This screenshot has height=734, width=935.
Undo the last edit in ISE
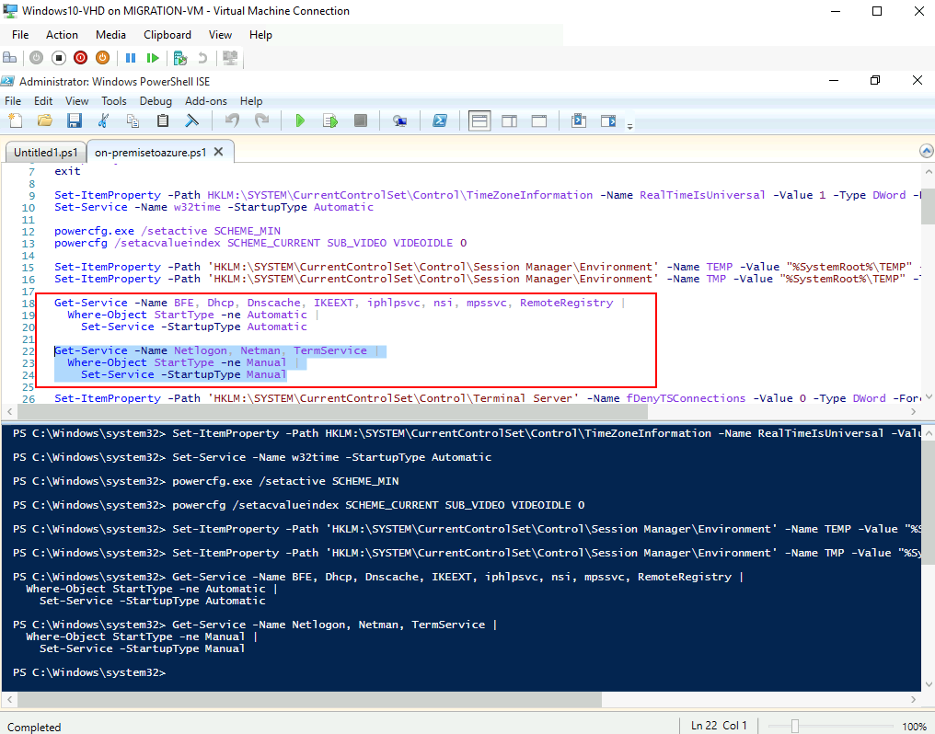[x=232, y=120]
